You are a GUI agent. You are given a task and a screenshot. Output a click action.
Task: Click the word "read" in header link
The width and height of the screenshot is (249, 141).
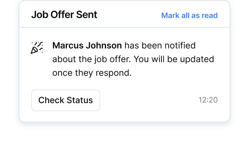tap(210, 15)
